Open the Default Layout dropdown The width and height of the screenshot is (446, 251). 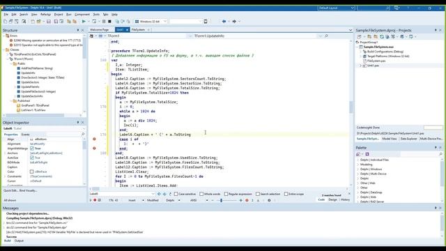353,8
